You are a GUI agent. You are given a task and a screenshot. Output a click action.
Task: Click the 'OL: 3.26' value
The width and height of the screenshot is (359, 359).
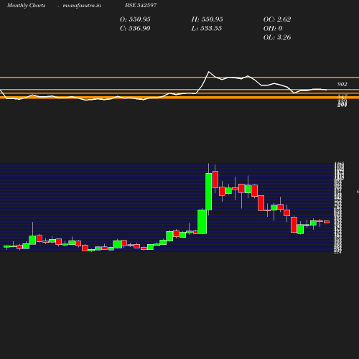click(x=277, y=37)
